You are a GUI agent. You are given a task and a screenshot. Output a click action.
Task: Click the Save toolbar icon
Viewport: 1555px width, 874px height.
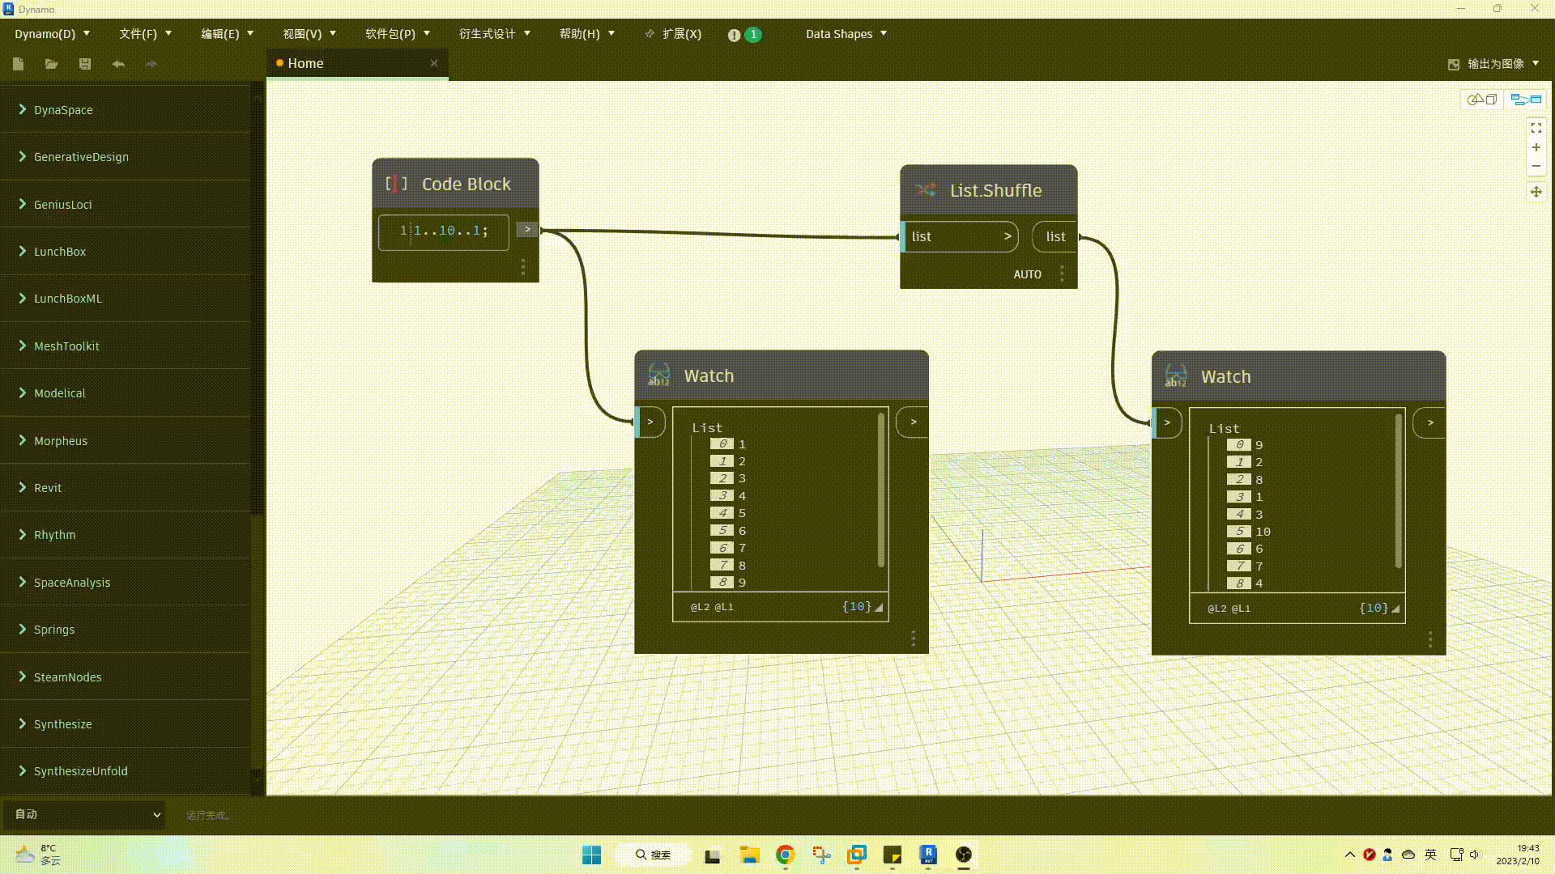click(85, 64)
